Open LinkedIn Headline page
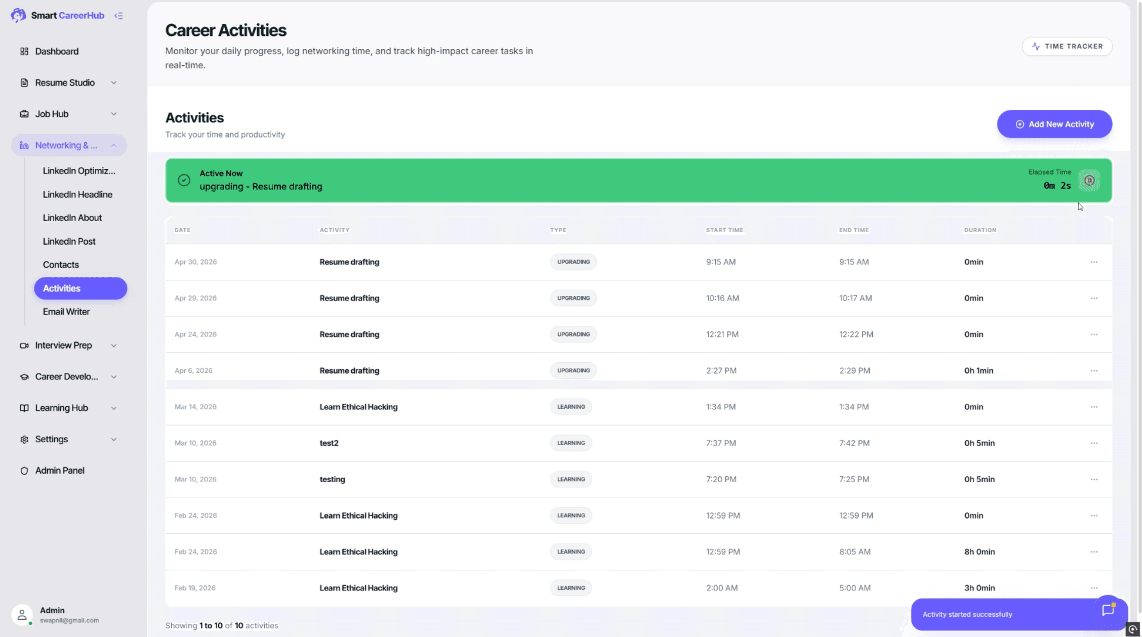 point(77,194)
